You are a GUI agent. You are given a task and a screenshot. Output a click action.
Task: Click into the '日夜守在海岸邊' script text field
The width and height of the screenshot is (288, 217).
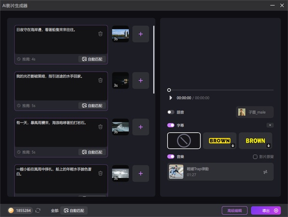point(61,40)
